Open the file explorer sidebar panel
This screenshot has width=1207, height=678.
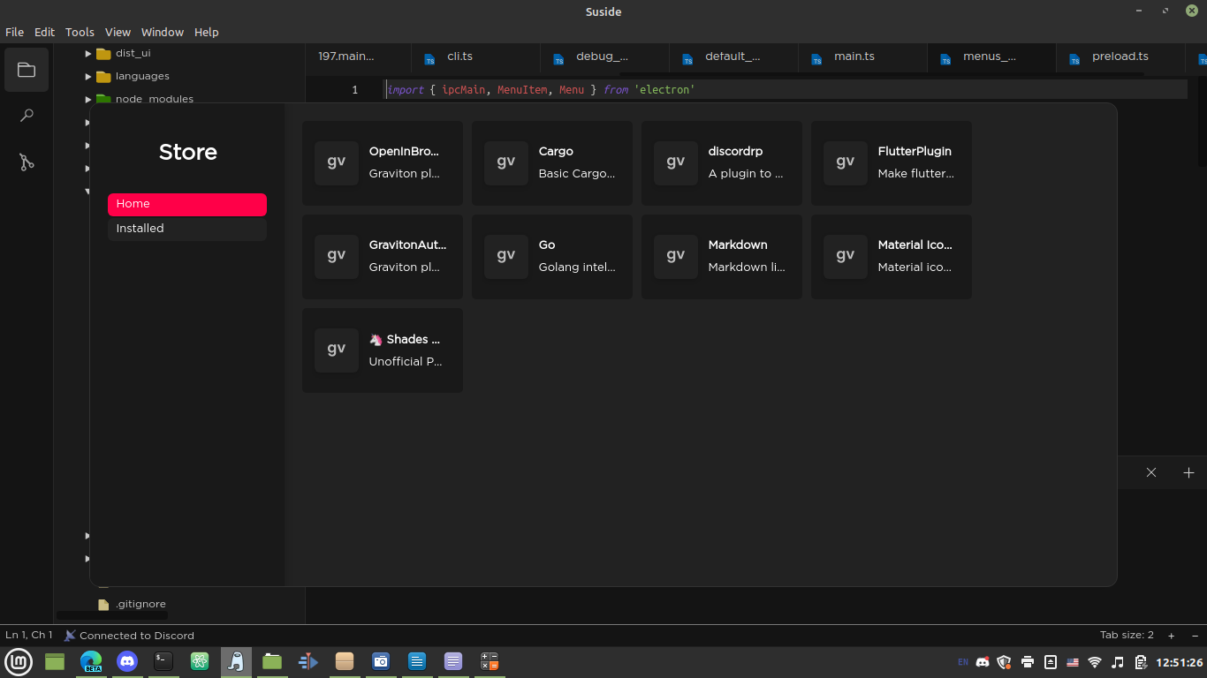pyautogui.click(x=26, y=70)
